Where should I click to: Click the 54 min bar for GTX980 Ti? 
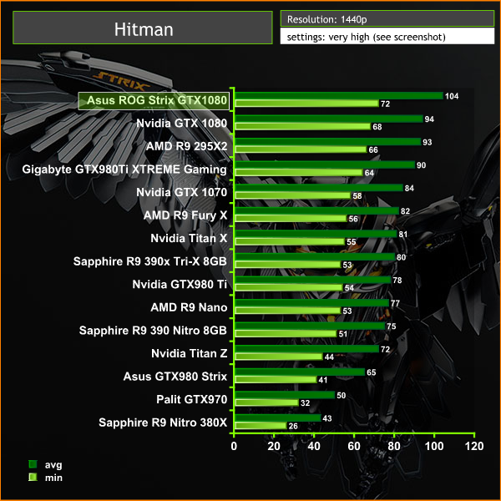pyautogui.click(x=289, y=287)
